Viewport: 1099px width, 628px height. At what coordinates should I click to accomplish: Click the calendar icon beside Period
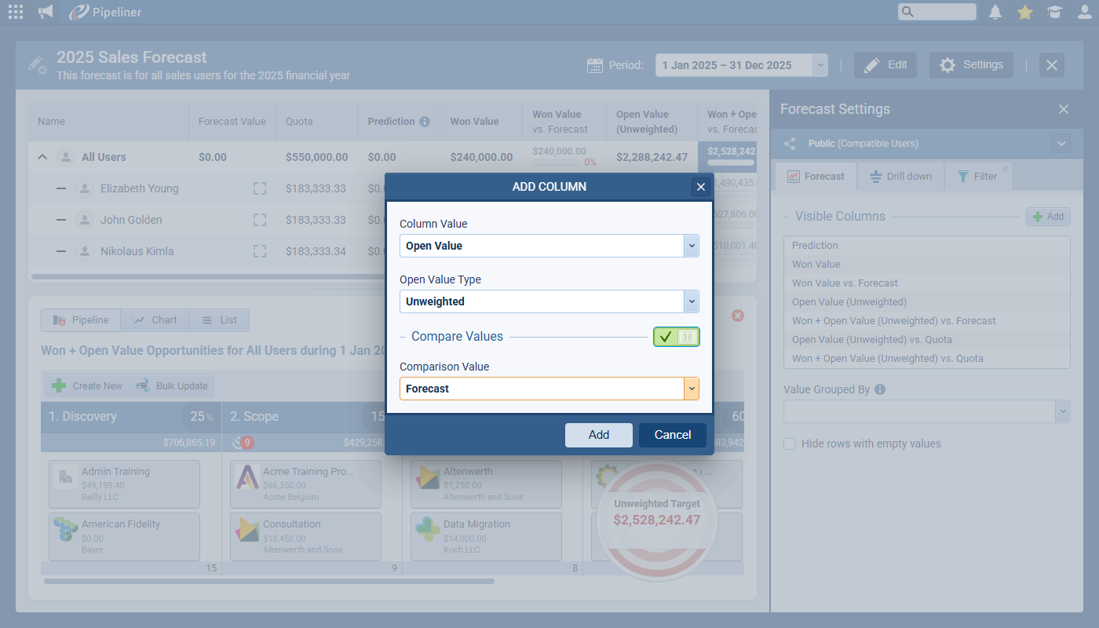[x=595, y=65]
